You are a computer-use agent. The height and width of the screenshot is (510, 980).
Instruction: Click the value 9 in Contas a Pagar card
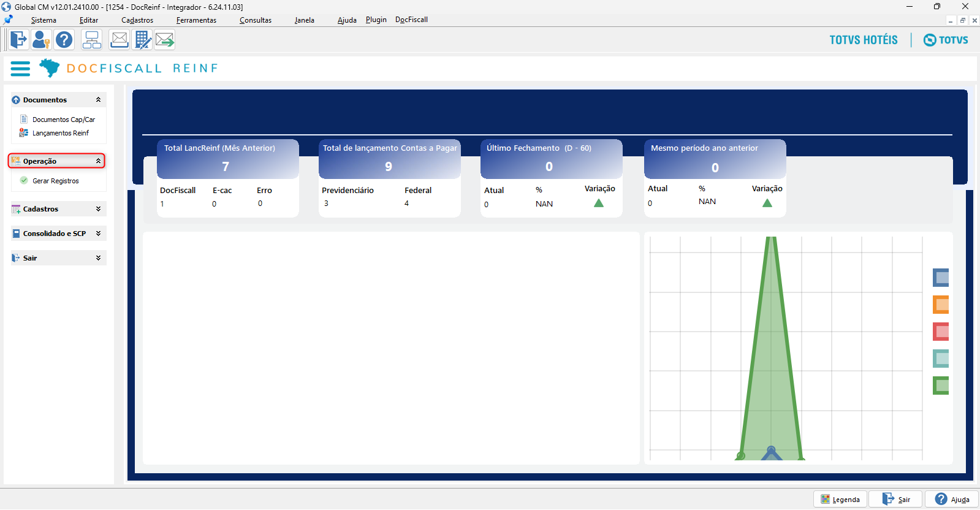[x=389, y=167]
